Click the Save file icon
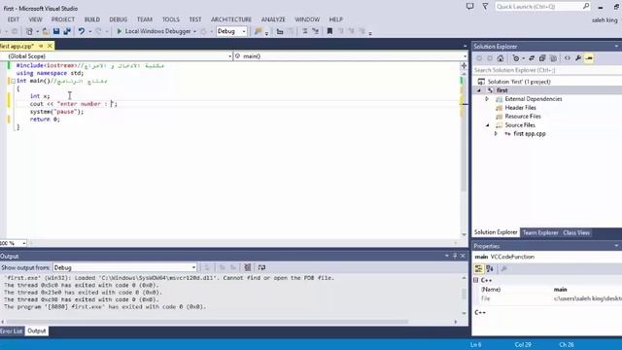This screenshot has width=622, height=350. [x=56, y=31]
